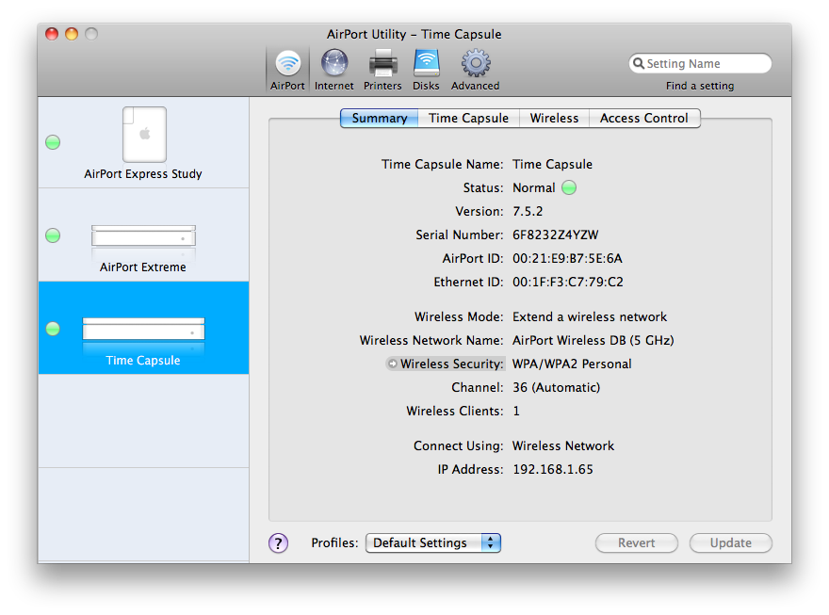Viewport: 829px width, 615px height.
Task: Click the WPA/WPA2 Personal value
Action: pos(572,364)
